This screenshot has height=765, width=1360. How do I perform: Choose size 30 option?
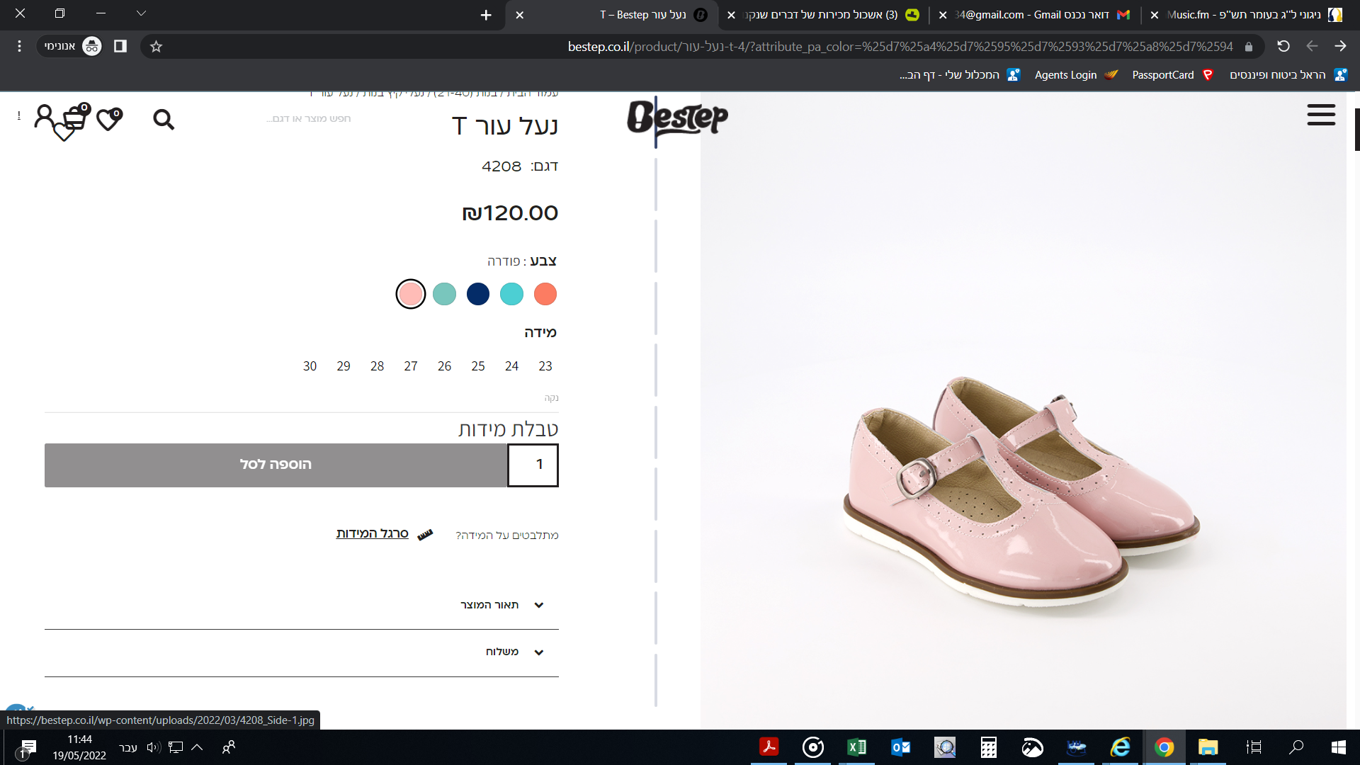click(x=310, y=366)
